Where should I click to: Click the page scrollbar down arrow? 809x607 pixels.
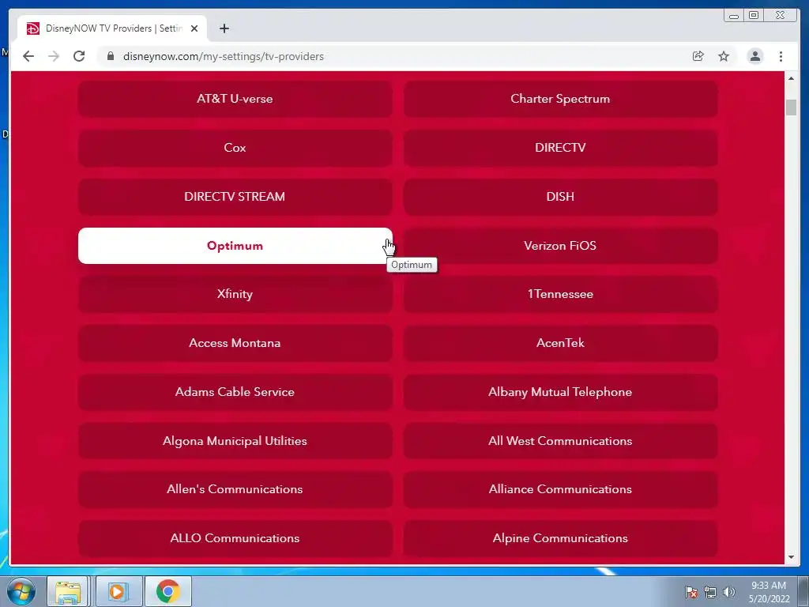tap(791, 557)
